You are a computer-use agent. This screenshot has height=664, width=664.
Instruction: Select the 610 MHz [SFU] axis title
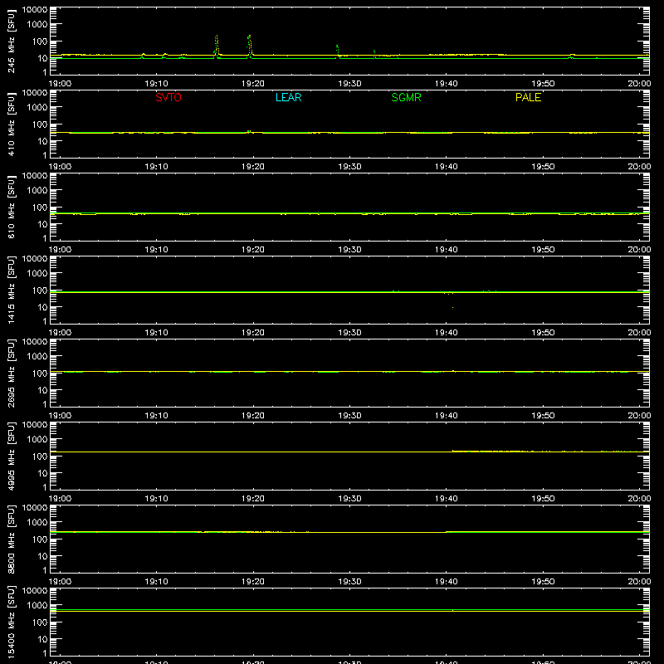[x=12, y=207]
